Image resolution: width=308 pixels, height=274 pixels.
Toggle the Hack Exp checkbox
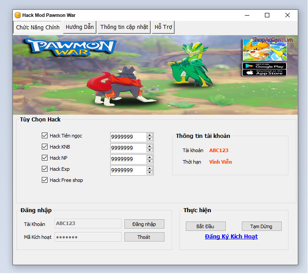(44, 169)
